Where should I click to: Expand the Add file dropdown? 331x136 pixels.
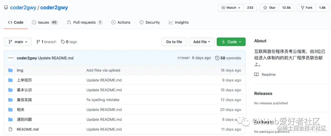click(x=202, y=42)
